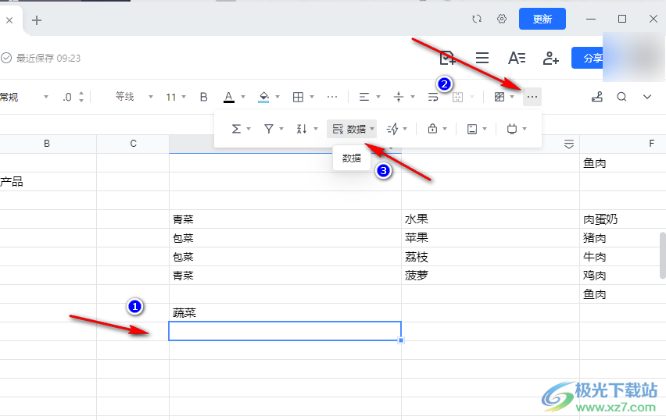
Task: Click the Sum sigma icon
Action: tap(236, 129)
